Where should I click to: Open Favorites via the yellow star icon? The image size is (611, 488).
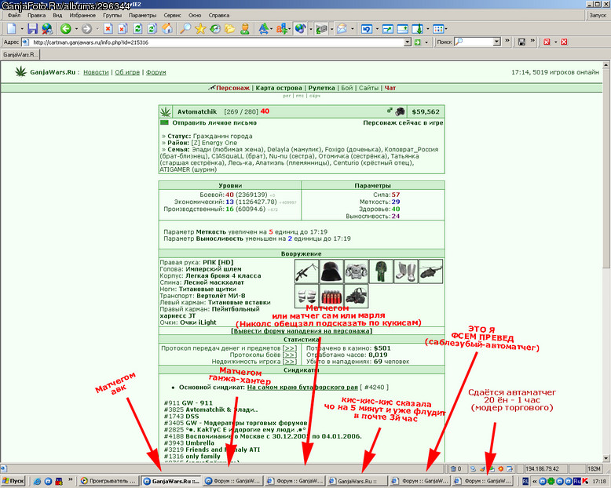(x=200, y=29)
